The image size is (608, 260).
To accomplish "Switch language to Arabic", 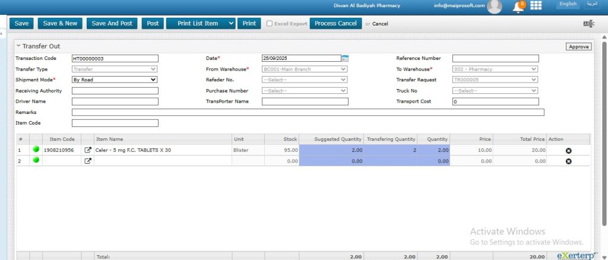I will (592, 4).
